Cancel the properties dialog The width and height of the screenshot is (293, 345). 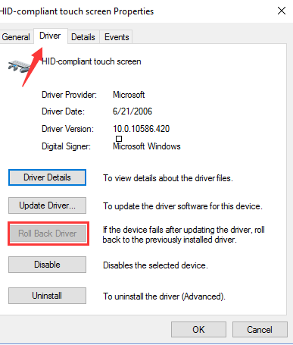(x=260, y=330)
